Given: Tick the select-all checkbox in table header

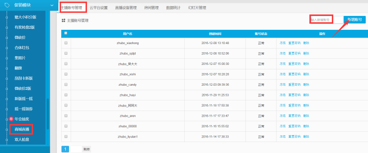Looking at the screenshot, I should pyautogui.click(x=66, y=33).
